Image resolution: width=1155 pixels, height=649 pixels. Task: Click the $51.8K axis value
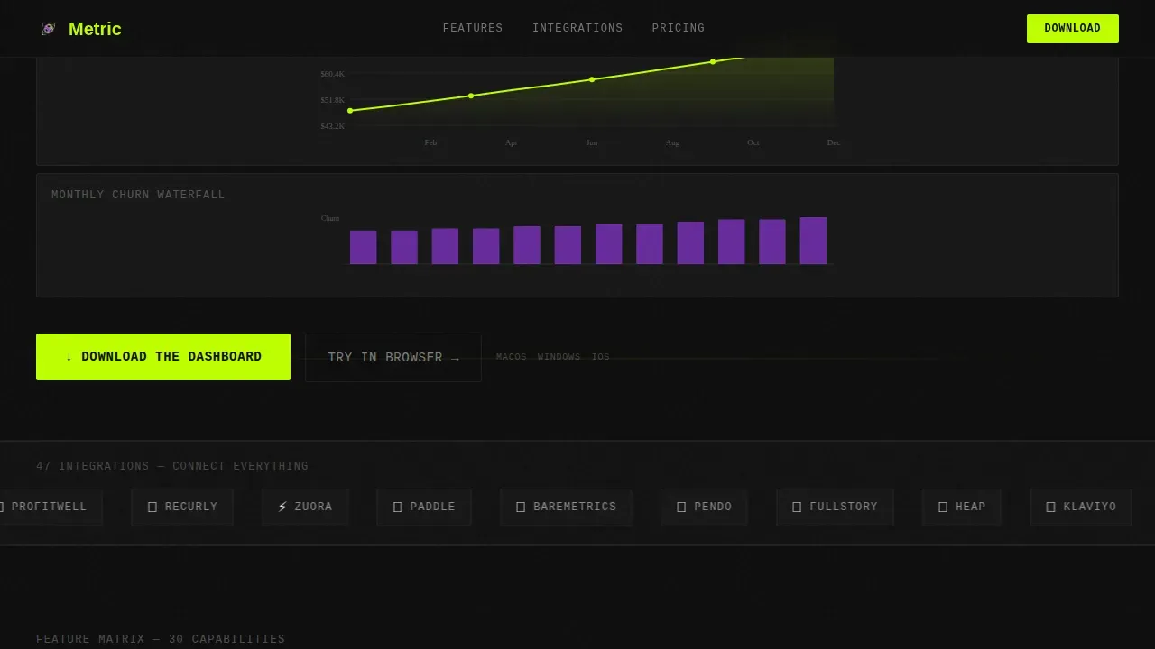[332, 100]
